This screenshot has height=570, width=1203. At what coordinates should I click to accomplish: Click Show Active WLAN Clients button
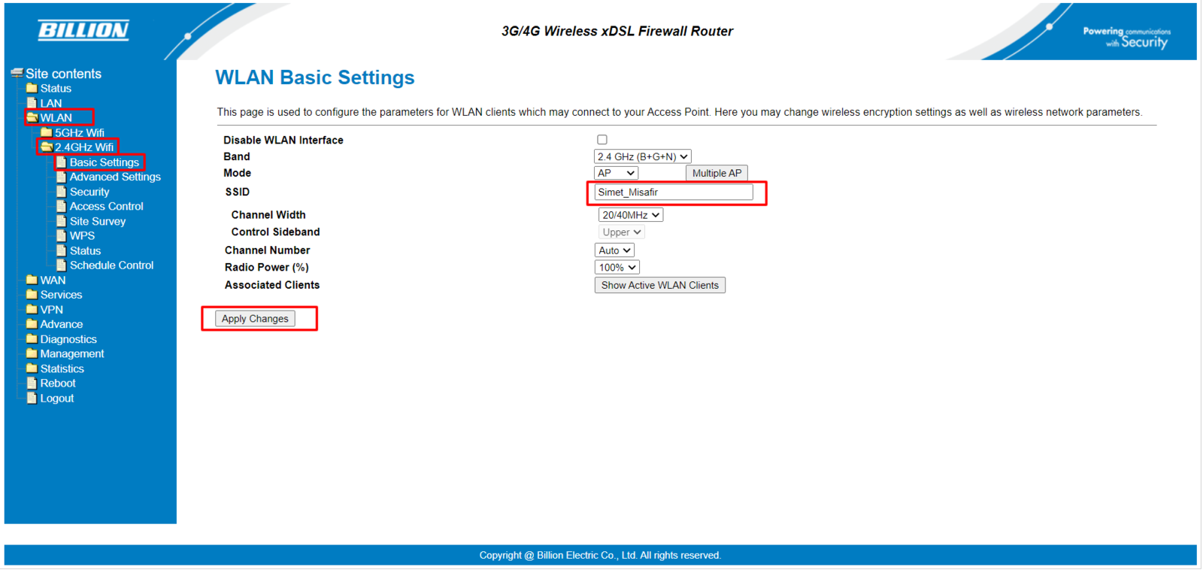(x=659, y=285)
